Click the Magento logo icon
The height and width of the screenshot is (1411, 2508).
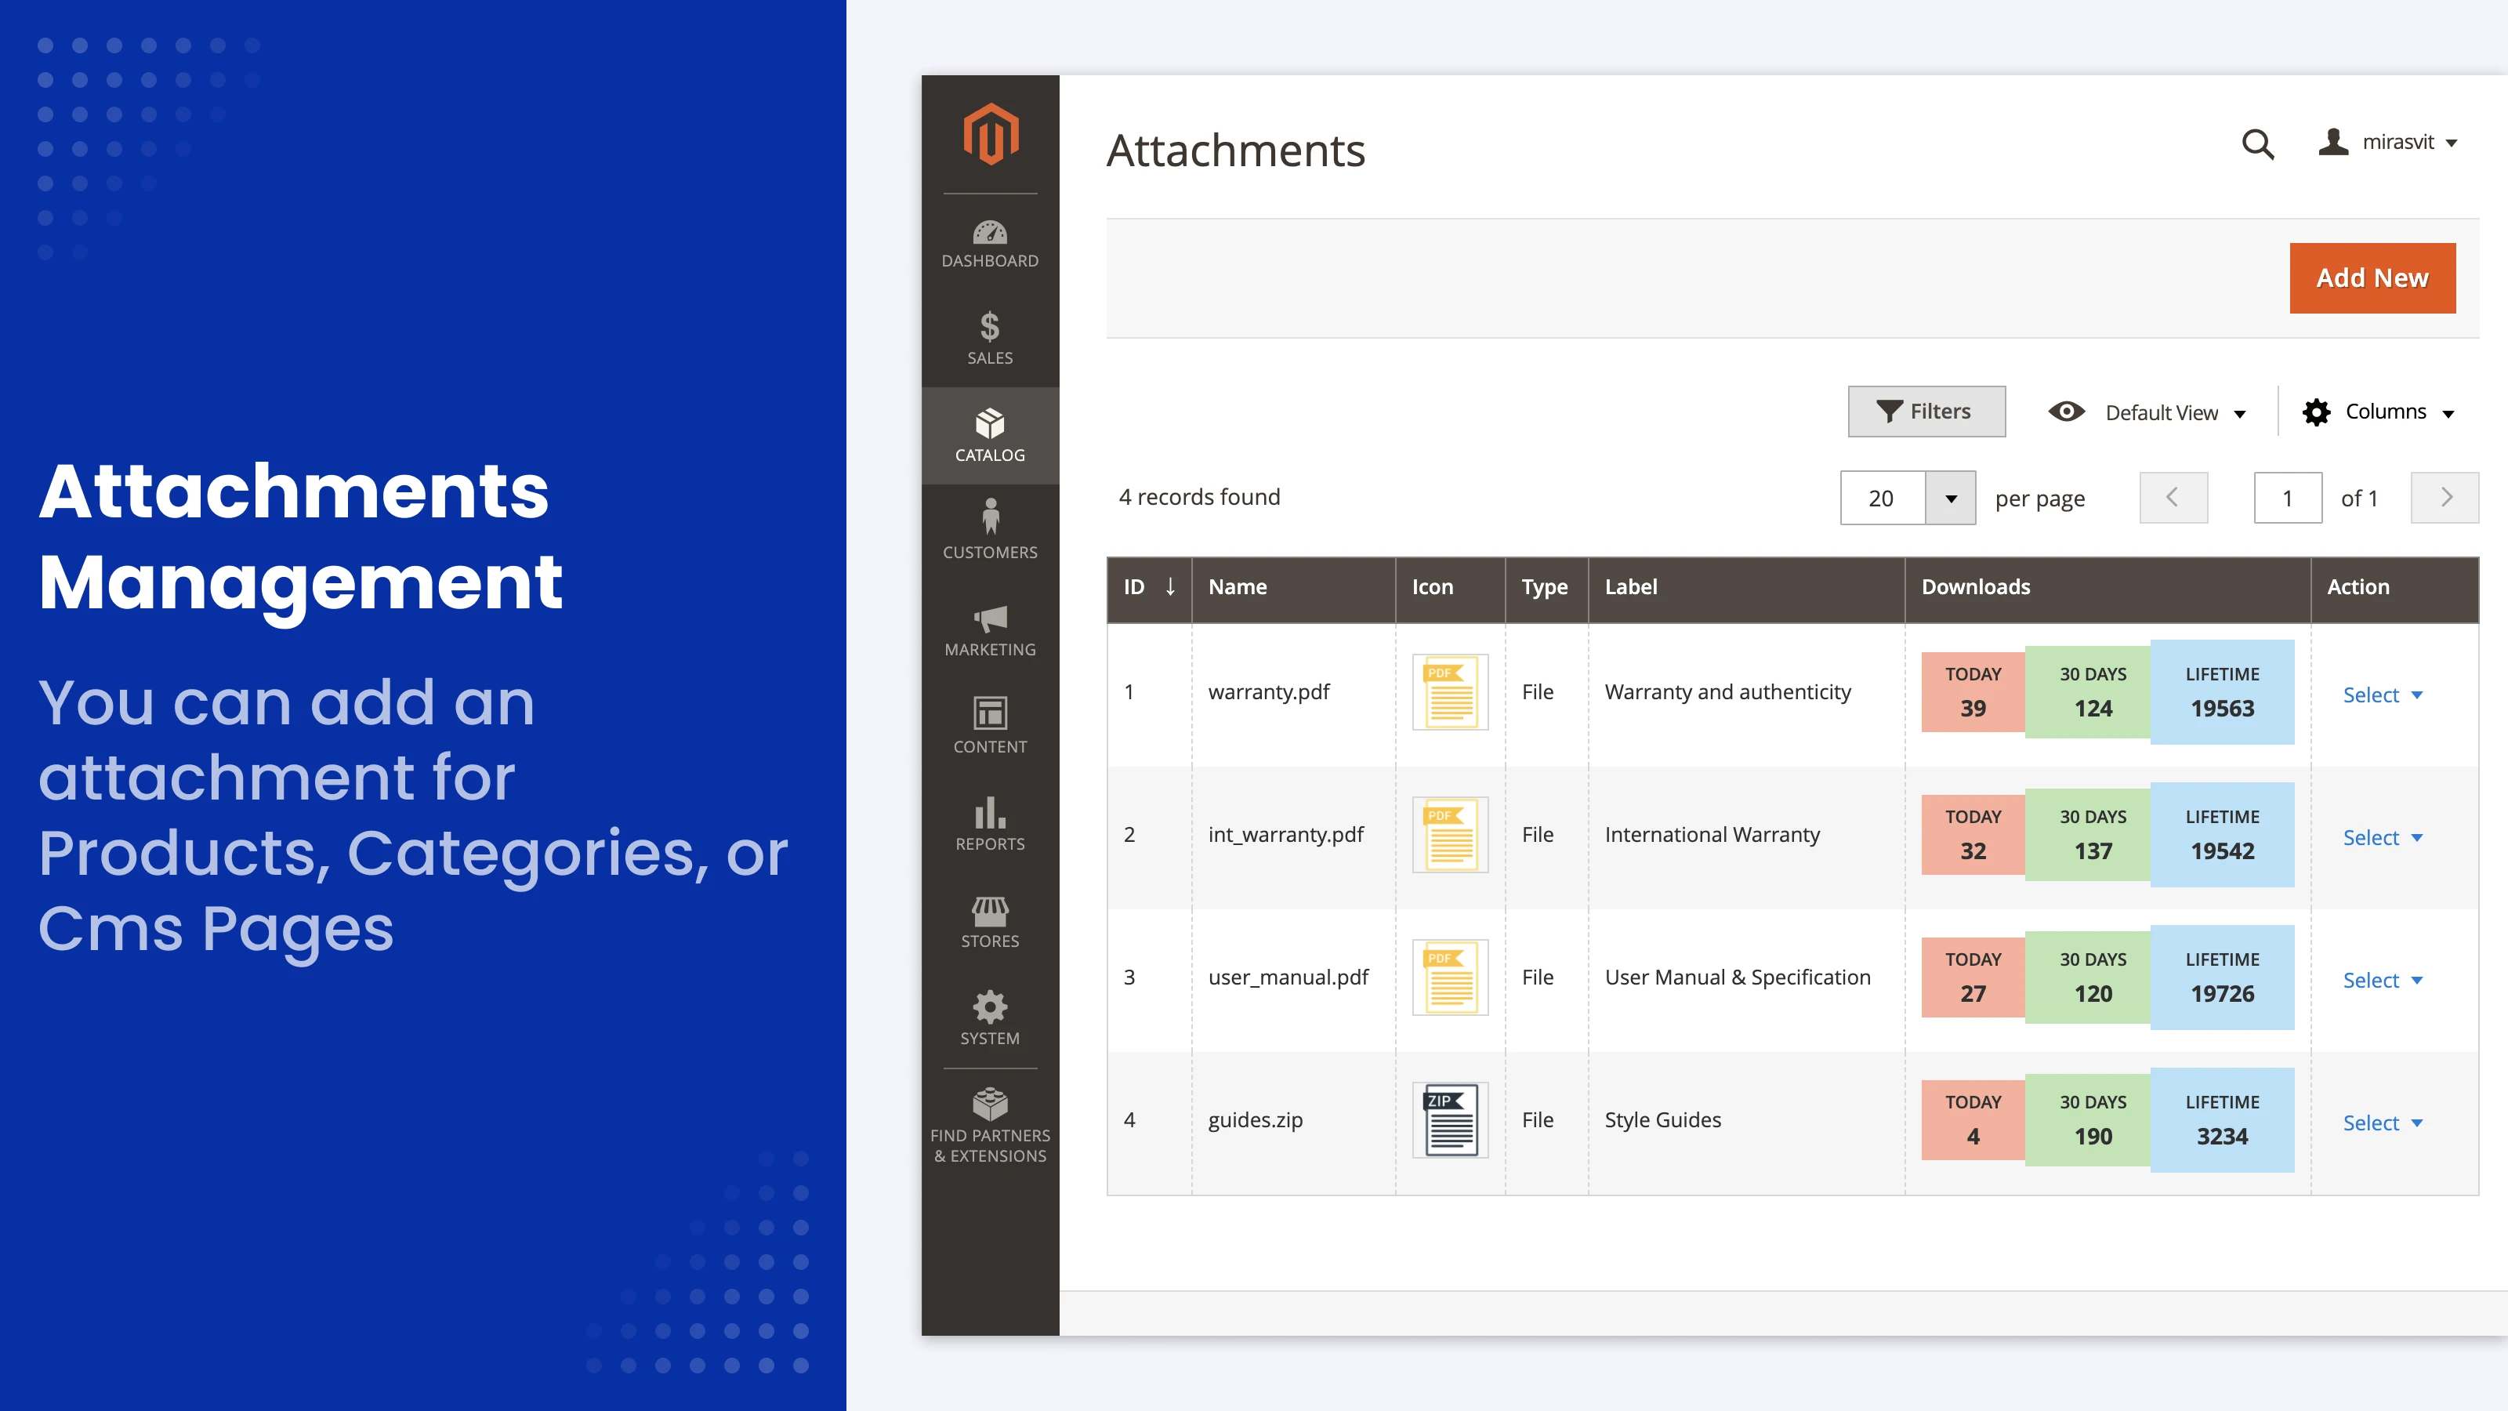990,134
